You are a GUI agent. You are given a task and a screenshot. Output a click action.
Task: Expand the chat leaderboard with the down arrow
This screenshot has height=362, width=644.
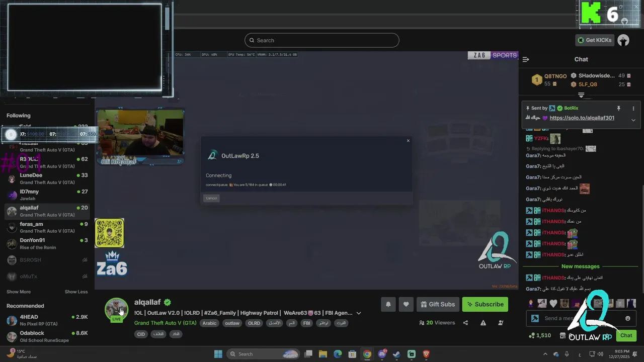(581, 95)
